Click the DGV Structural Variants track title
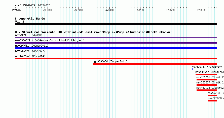Image resolution: width=224 pixels, height=118 pixels. pos(93,32)
